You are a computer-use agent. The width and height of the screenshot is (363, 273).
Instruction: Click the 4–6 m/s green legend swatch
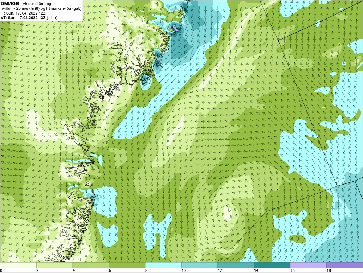91,265
